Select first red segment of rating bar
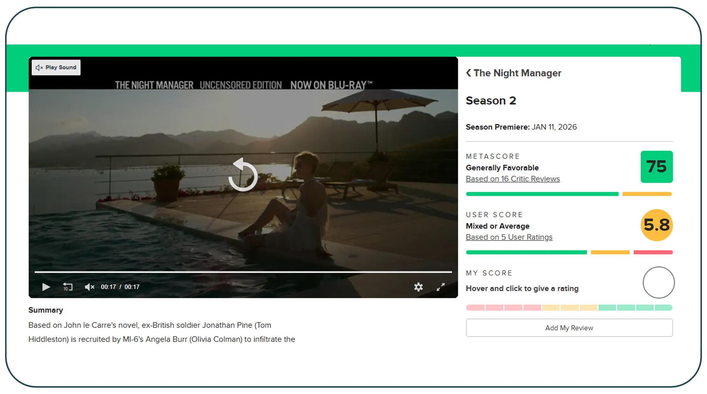The width and height of the screenshot is (707, 394). click(x=475, y=308)
